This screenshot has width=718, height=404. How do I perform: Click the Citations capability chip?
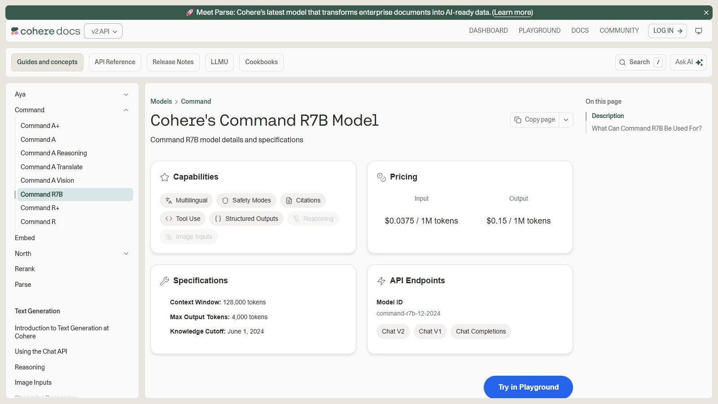click(x=303, y=200)
